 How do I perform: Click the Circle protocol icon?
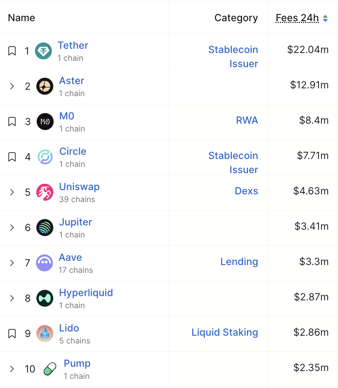coord(45,157)
